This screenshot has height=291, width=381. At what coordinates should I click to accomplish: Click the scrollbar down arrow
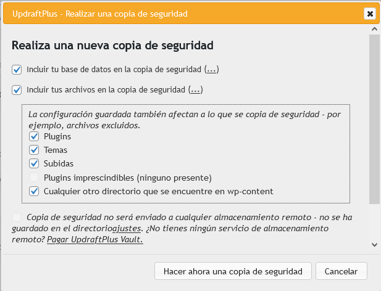pyautogui.click(x=374, y=245)
